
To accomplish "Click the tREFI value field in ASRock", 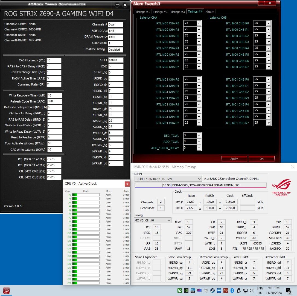I will [116, 60].
